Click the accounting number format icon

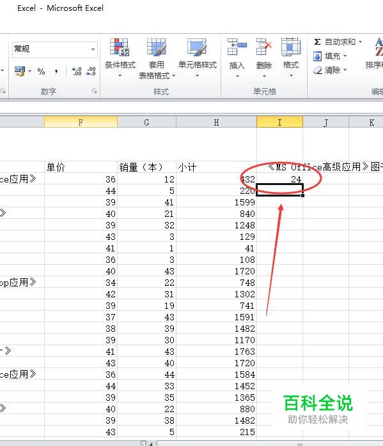point(20,71)
